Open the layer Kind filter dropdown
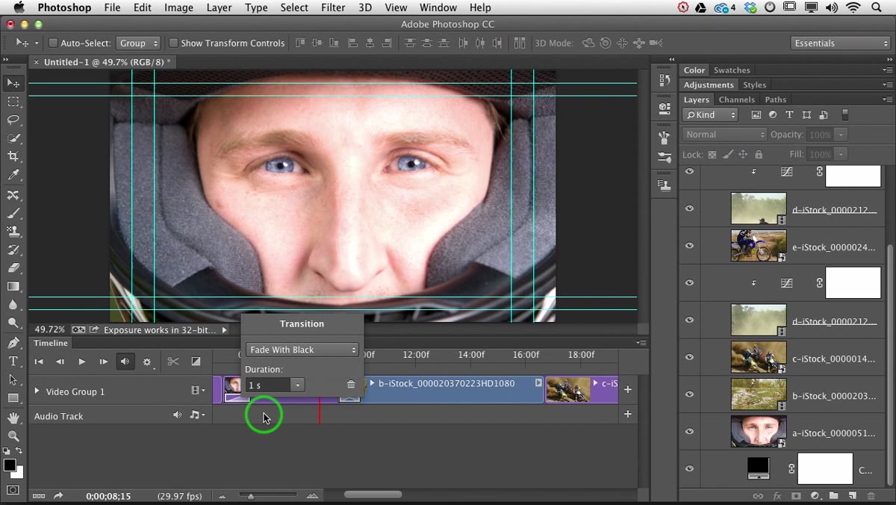This screenshot has height=505, width=896. (711, 115)
